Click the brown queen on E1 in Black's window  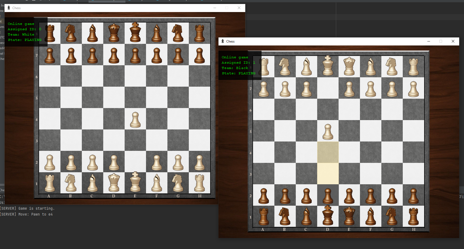coord(349,216)
